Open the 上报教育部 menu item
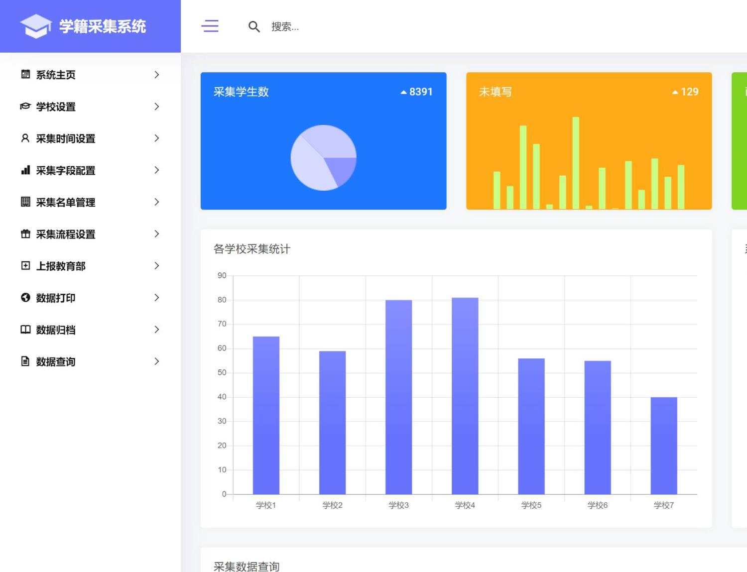The image size is (747, 572). point(90,266)
